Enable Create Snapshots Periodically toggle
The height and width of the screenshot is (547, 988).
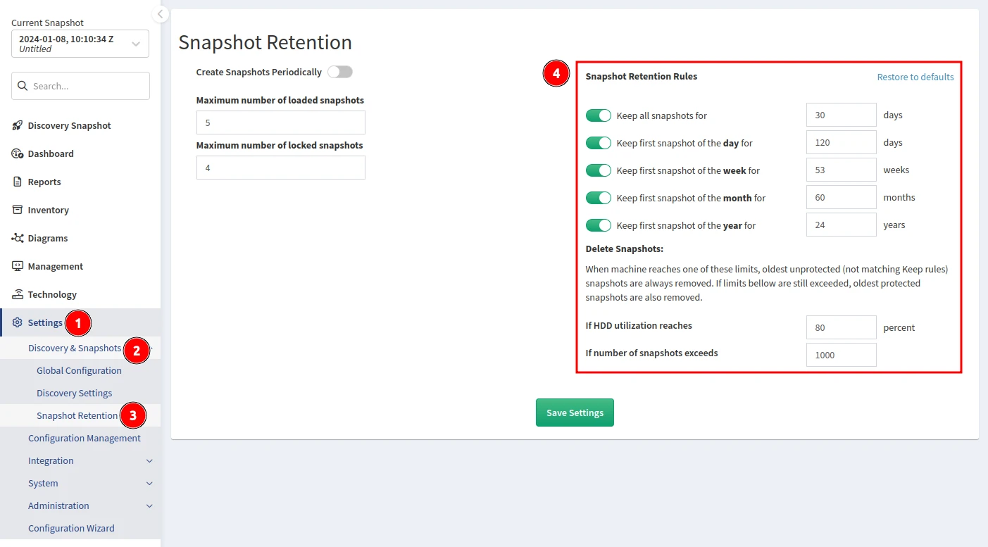[x=339, y=72]
